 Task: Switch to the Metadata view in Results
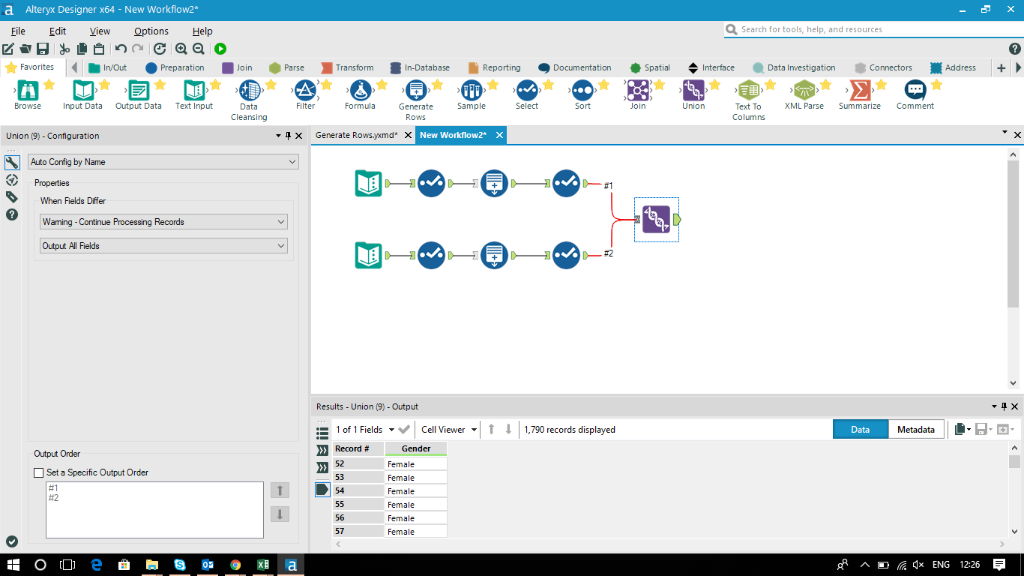tap(916, 429)
